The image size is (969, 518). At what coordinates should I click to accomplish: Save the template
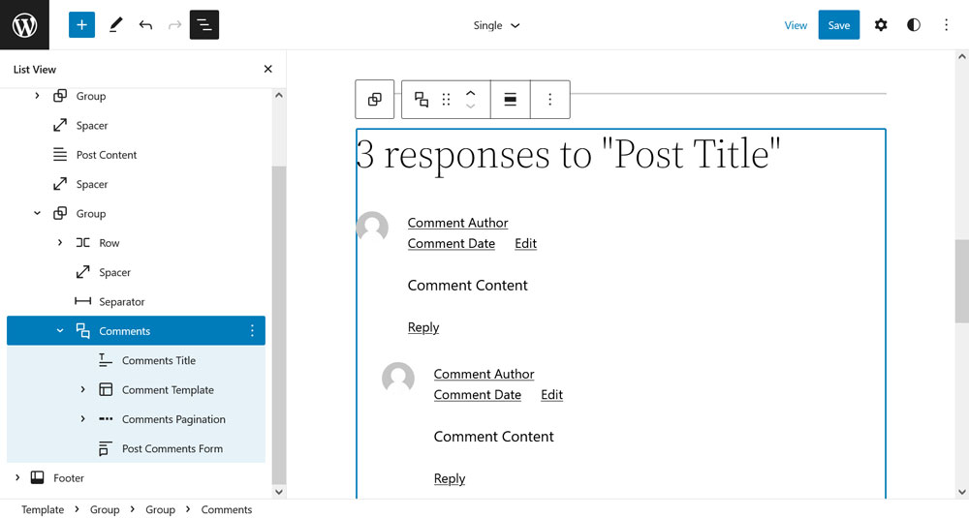(838, 25)
